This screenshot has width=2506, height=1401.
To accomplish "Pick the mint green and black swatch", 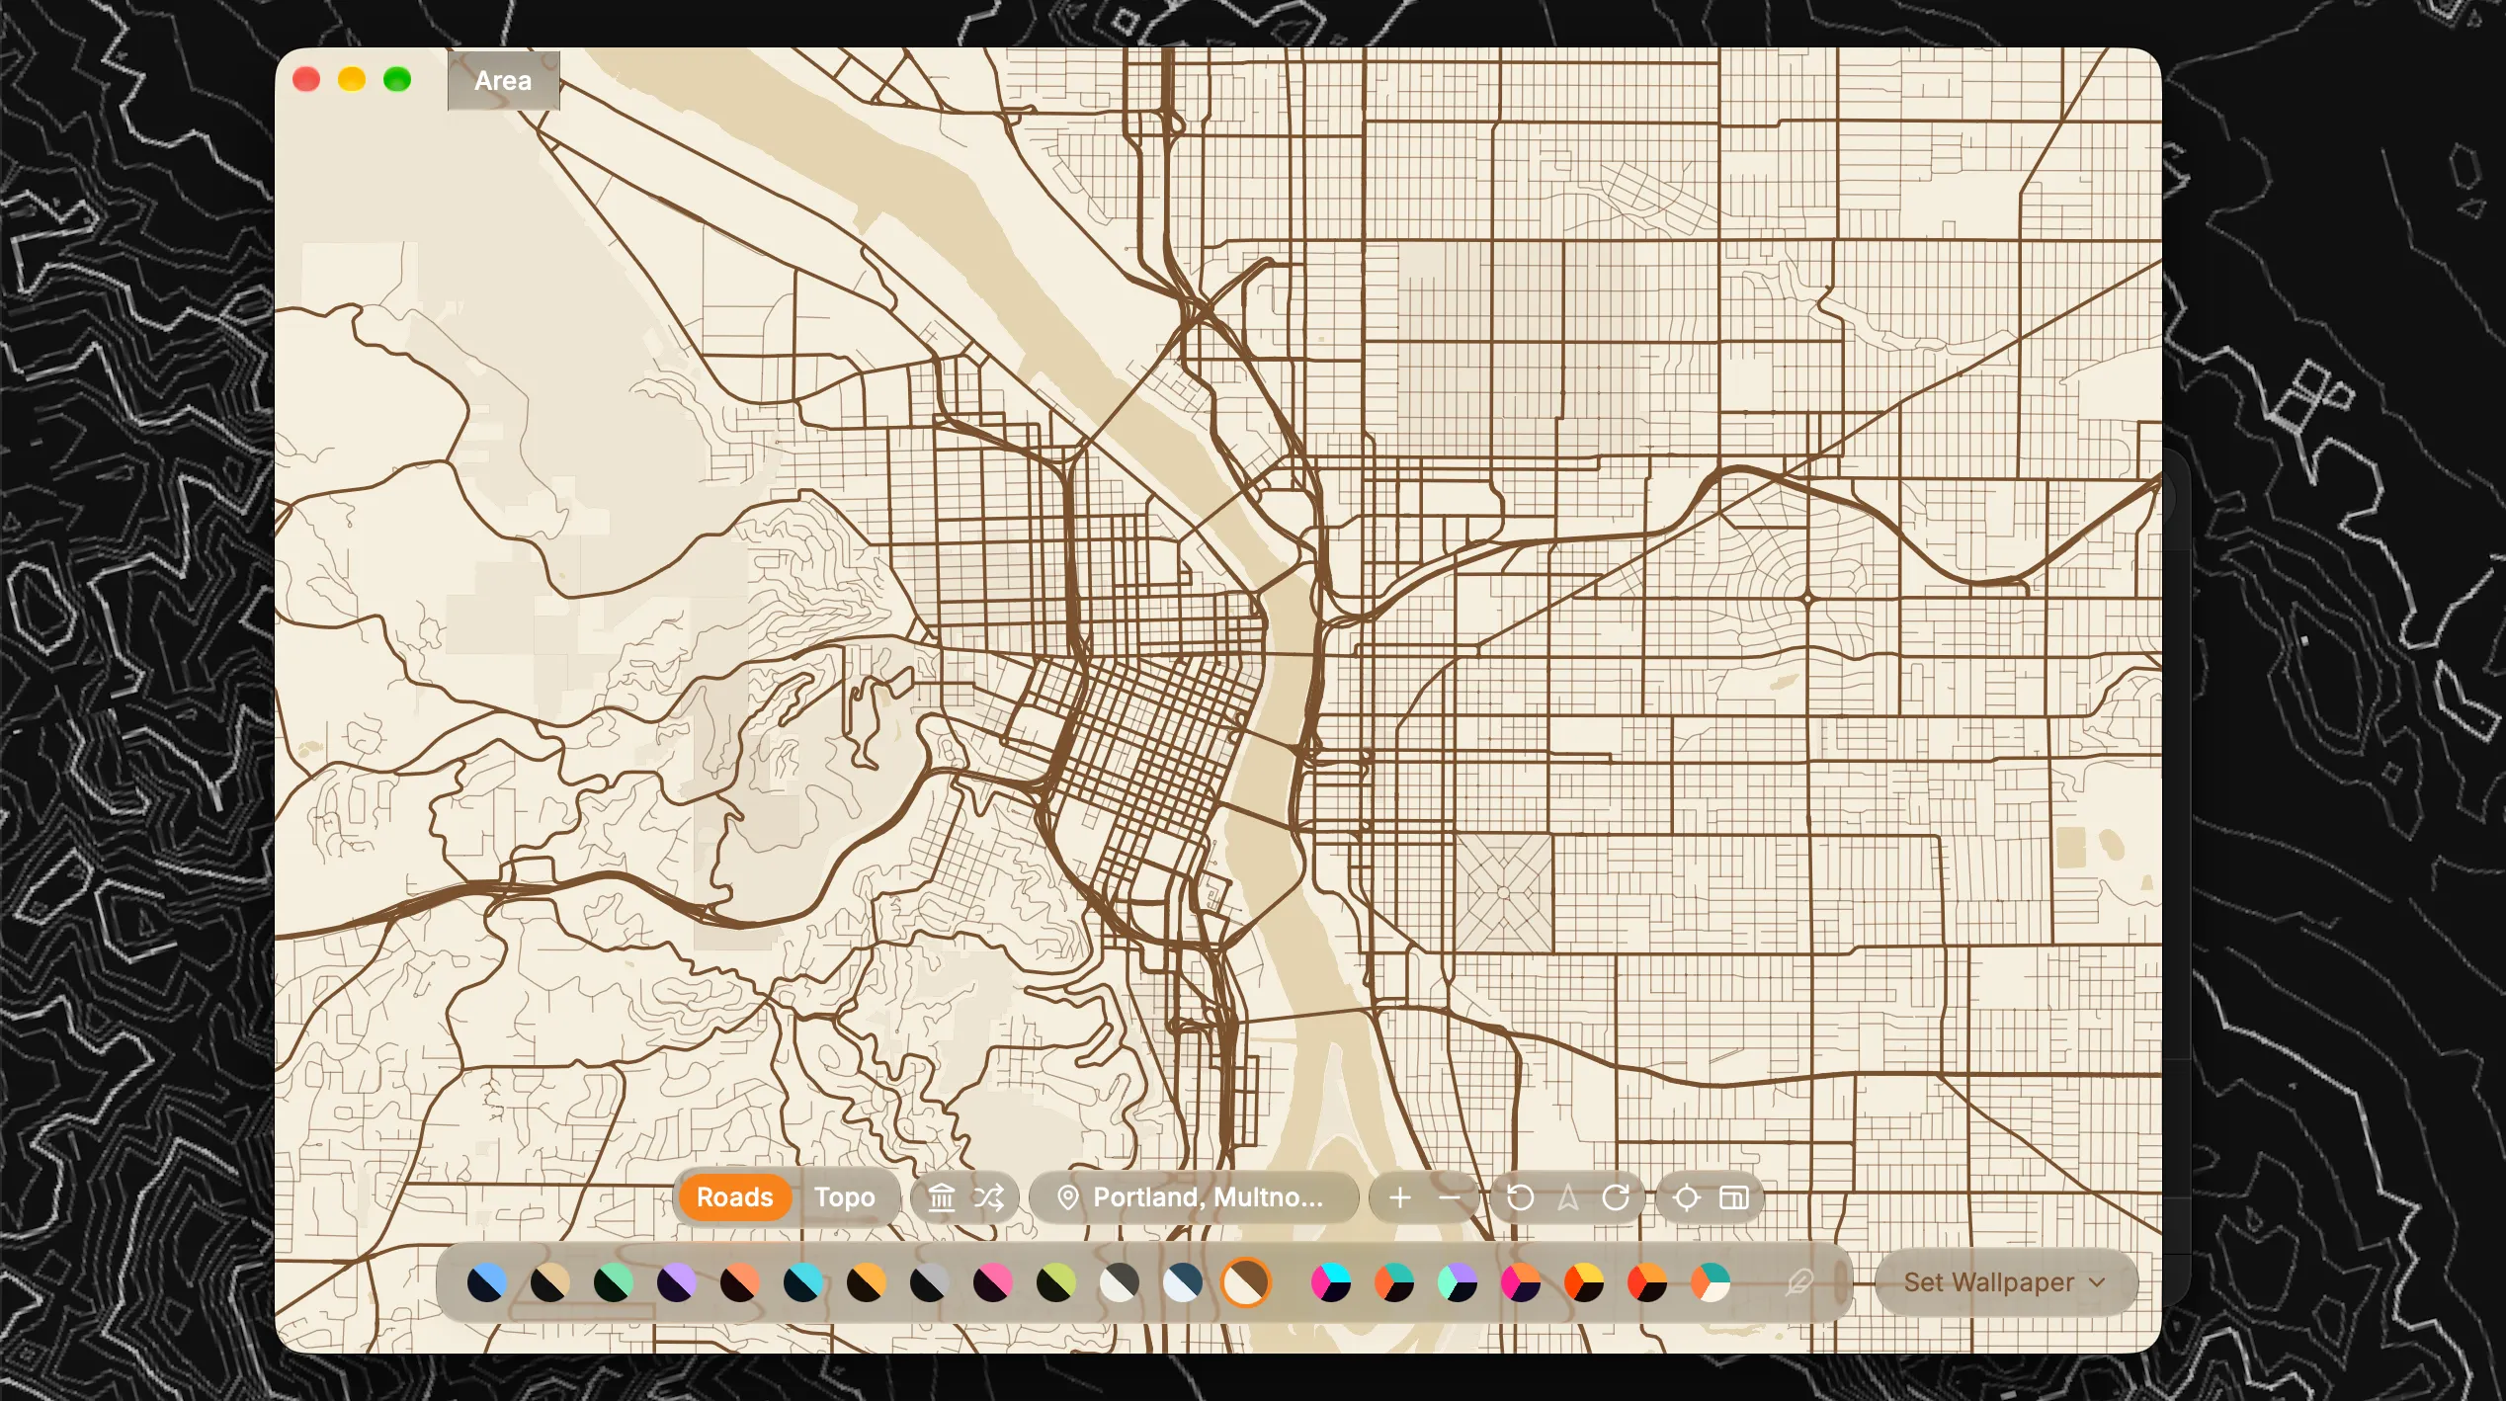I will click(x=614, y=1282).
